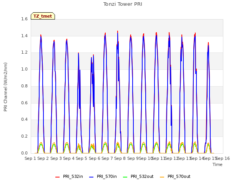Click the Sep 7 x-axis tick label
The image size is (246, 184).
point(107,158)
